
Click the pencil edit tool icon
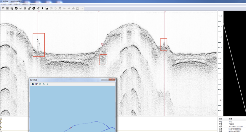point(29,8)
